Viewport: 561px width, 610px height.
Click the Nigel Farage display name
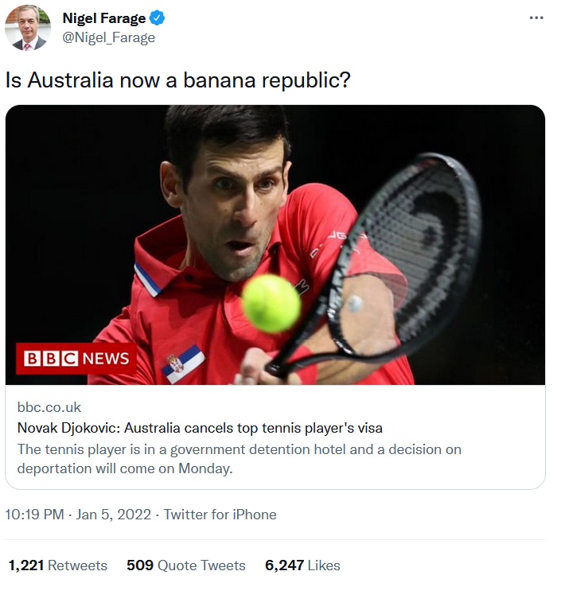pyautogui.click(x=103, y=18)
